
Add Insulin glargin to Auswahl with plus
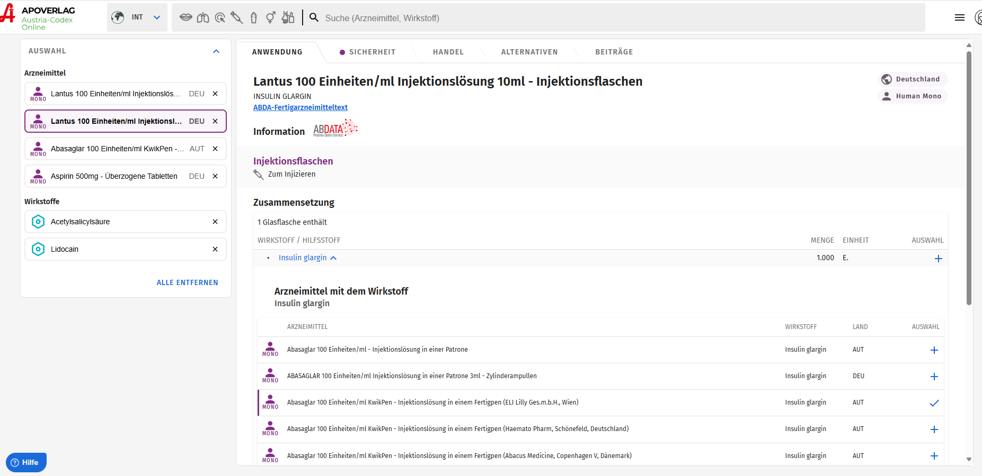click(x=938, y=259)
